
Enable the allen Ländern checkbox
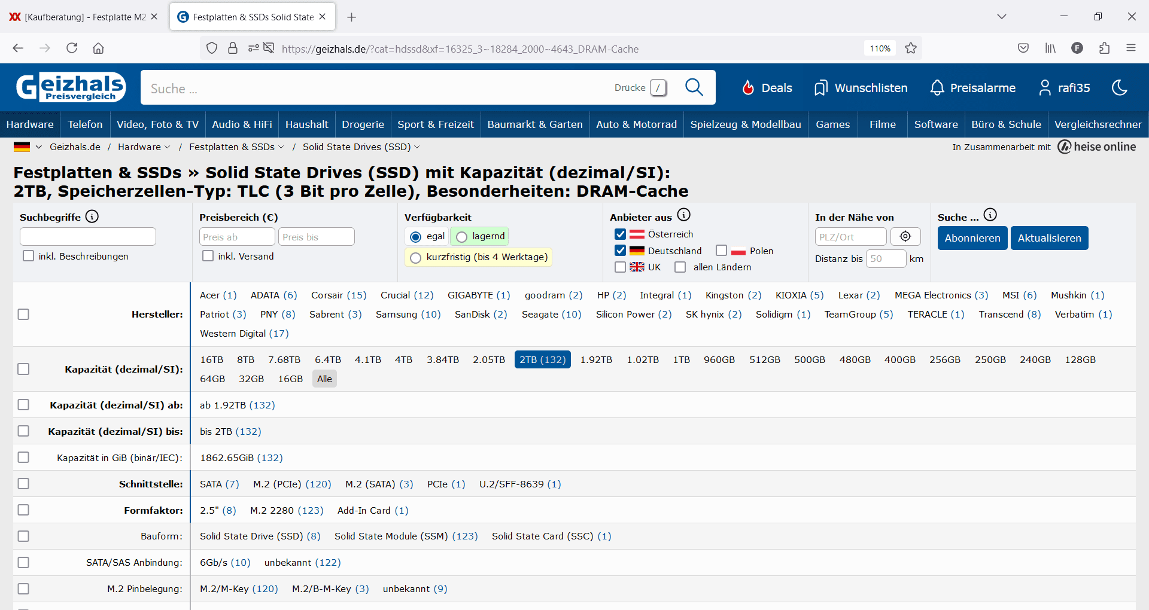(680, 267)
